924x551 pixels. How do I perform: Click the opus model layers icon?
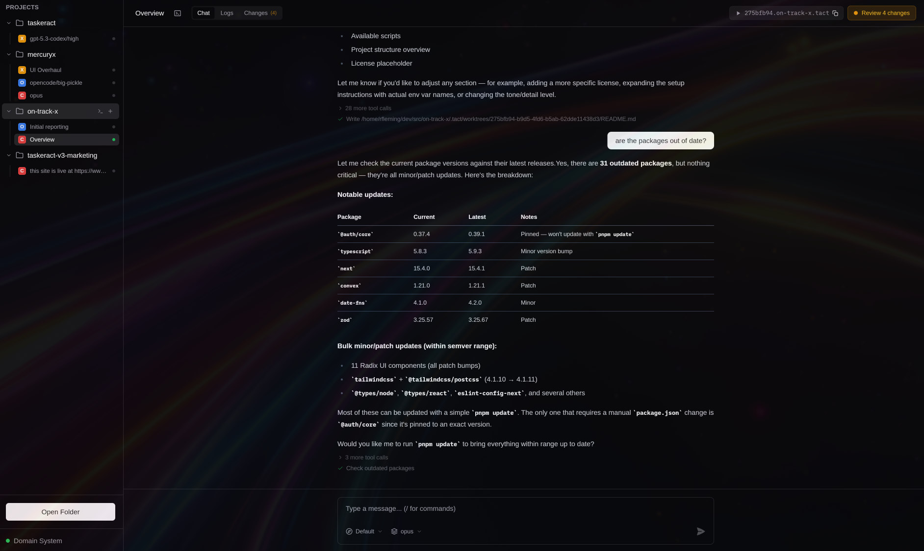pos(394,531)
